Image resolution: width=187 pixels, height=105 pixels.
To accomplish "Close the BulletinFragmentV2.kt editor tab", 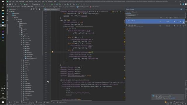I will (x=59, y=9).
